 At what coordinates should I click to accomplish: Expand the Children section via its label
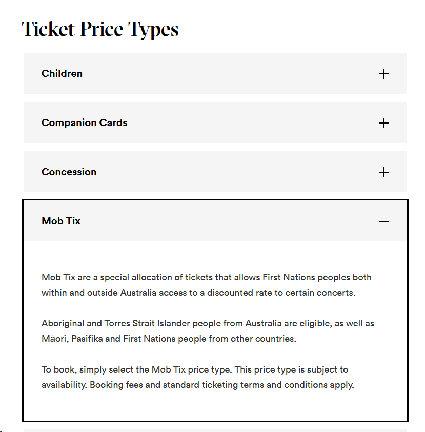62,74
